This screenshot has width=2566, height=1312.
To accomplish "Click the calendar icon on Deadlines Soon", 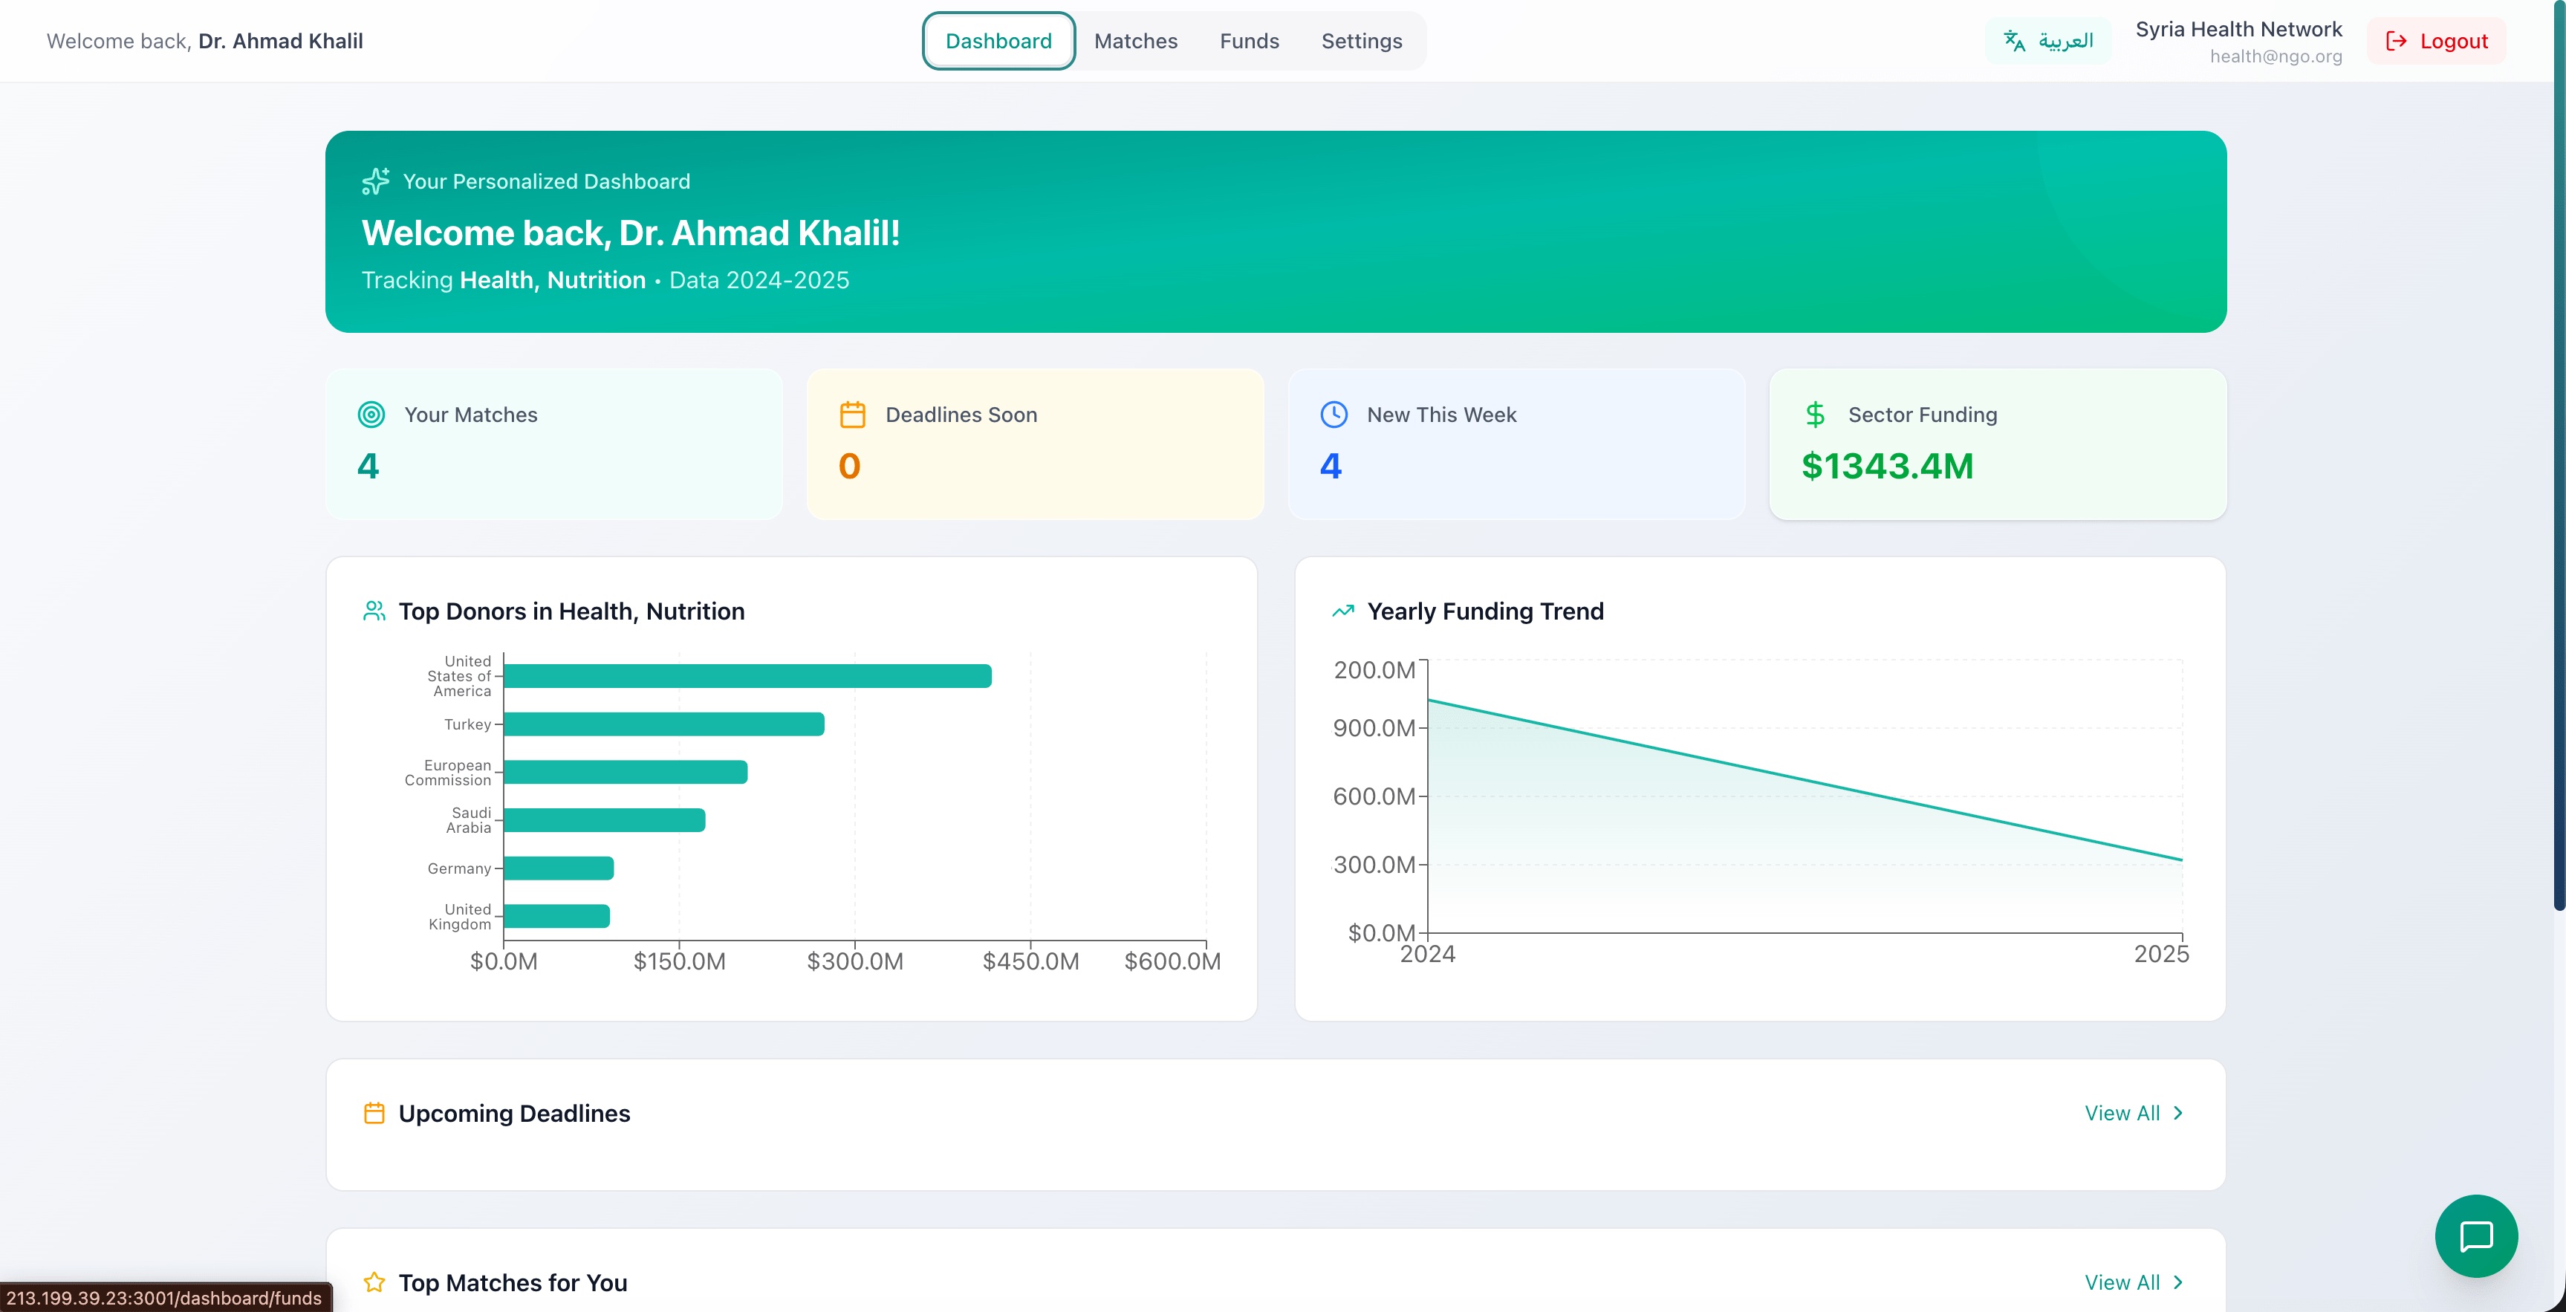I will click(x=851, y=415).
